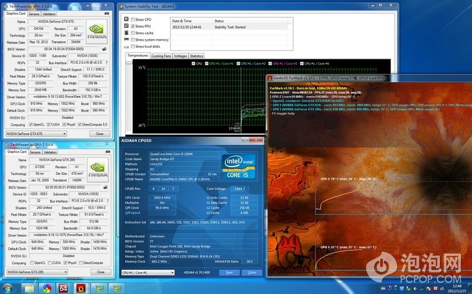Enable the Stress CPU checkbox
This screenshot has width=472, height=294.
coord(133,19)
